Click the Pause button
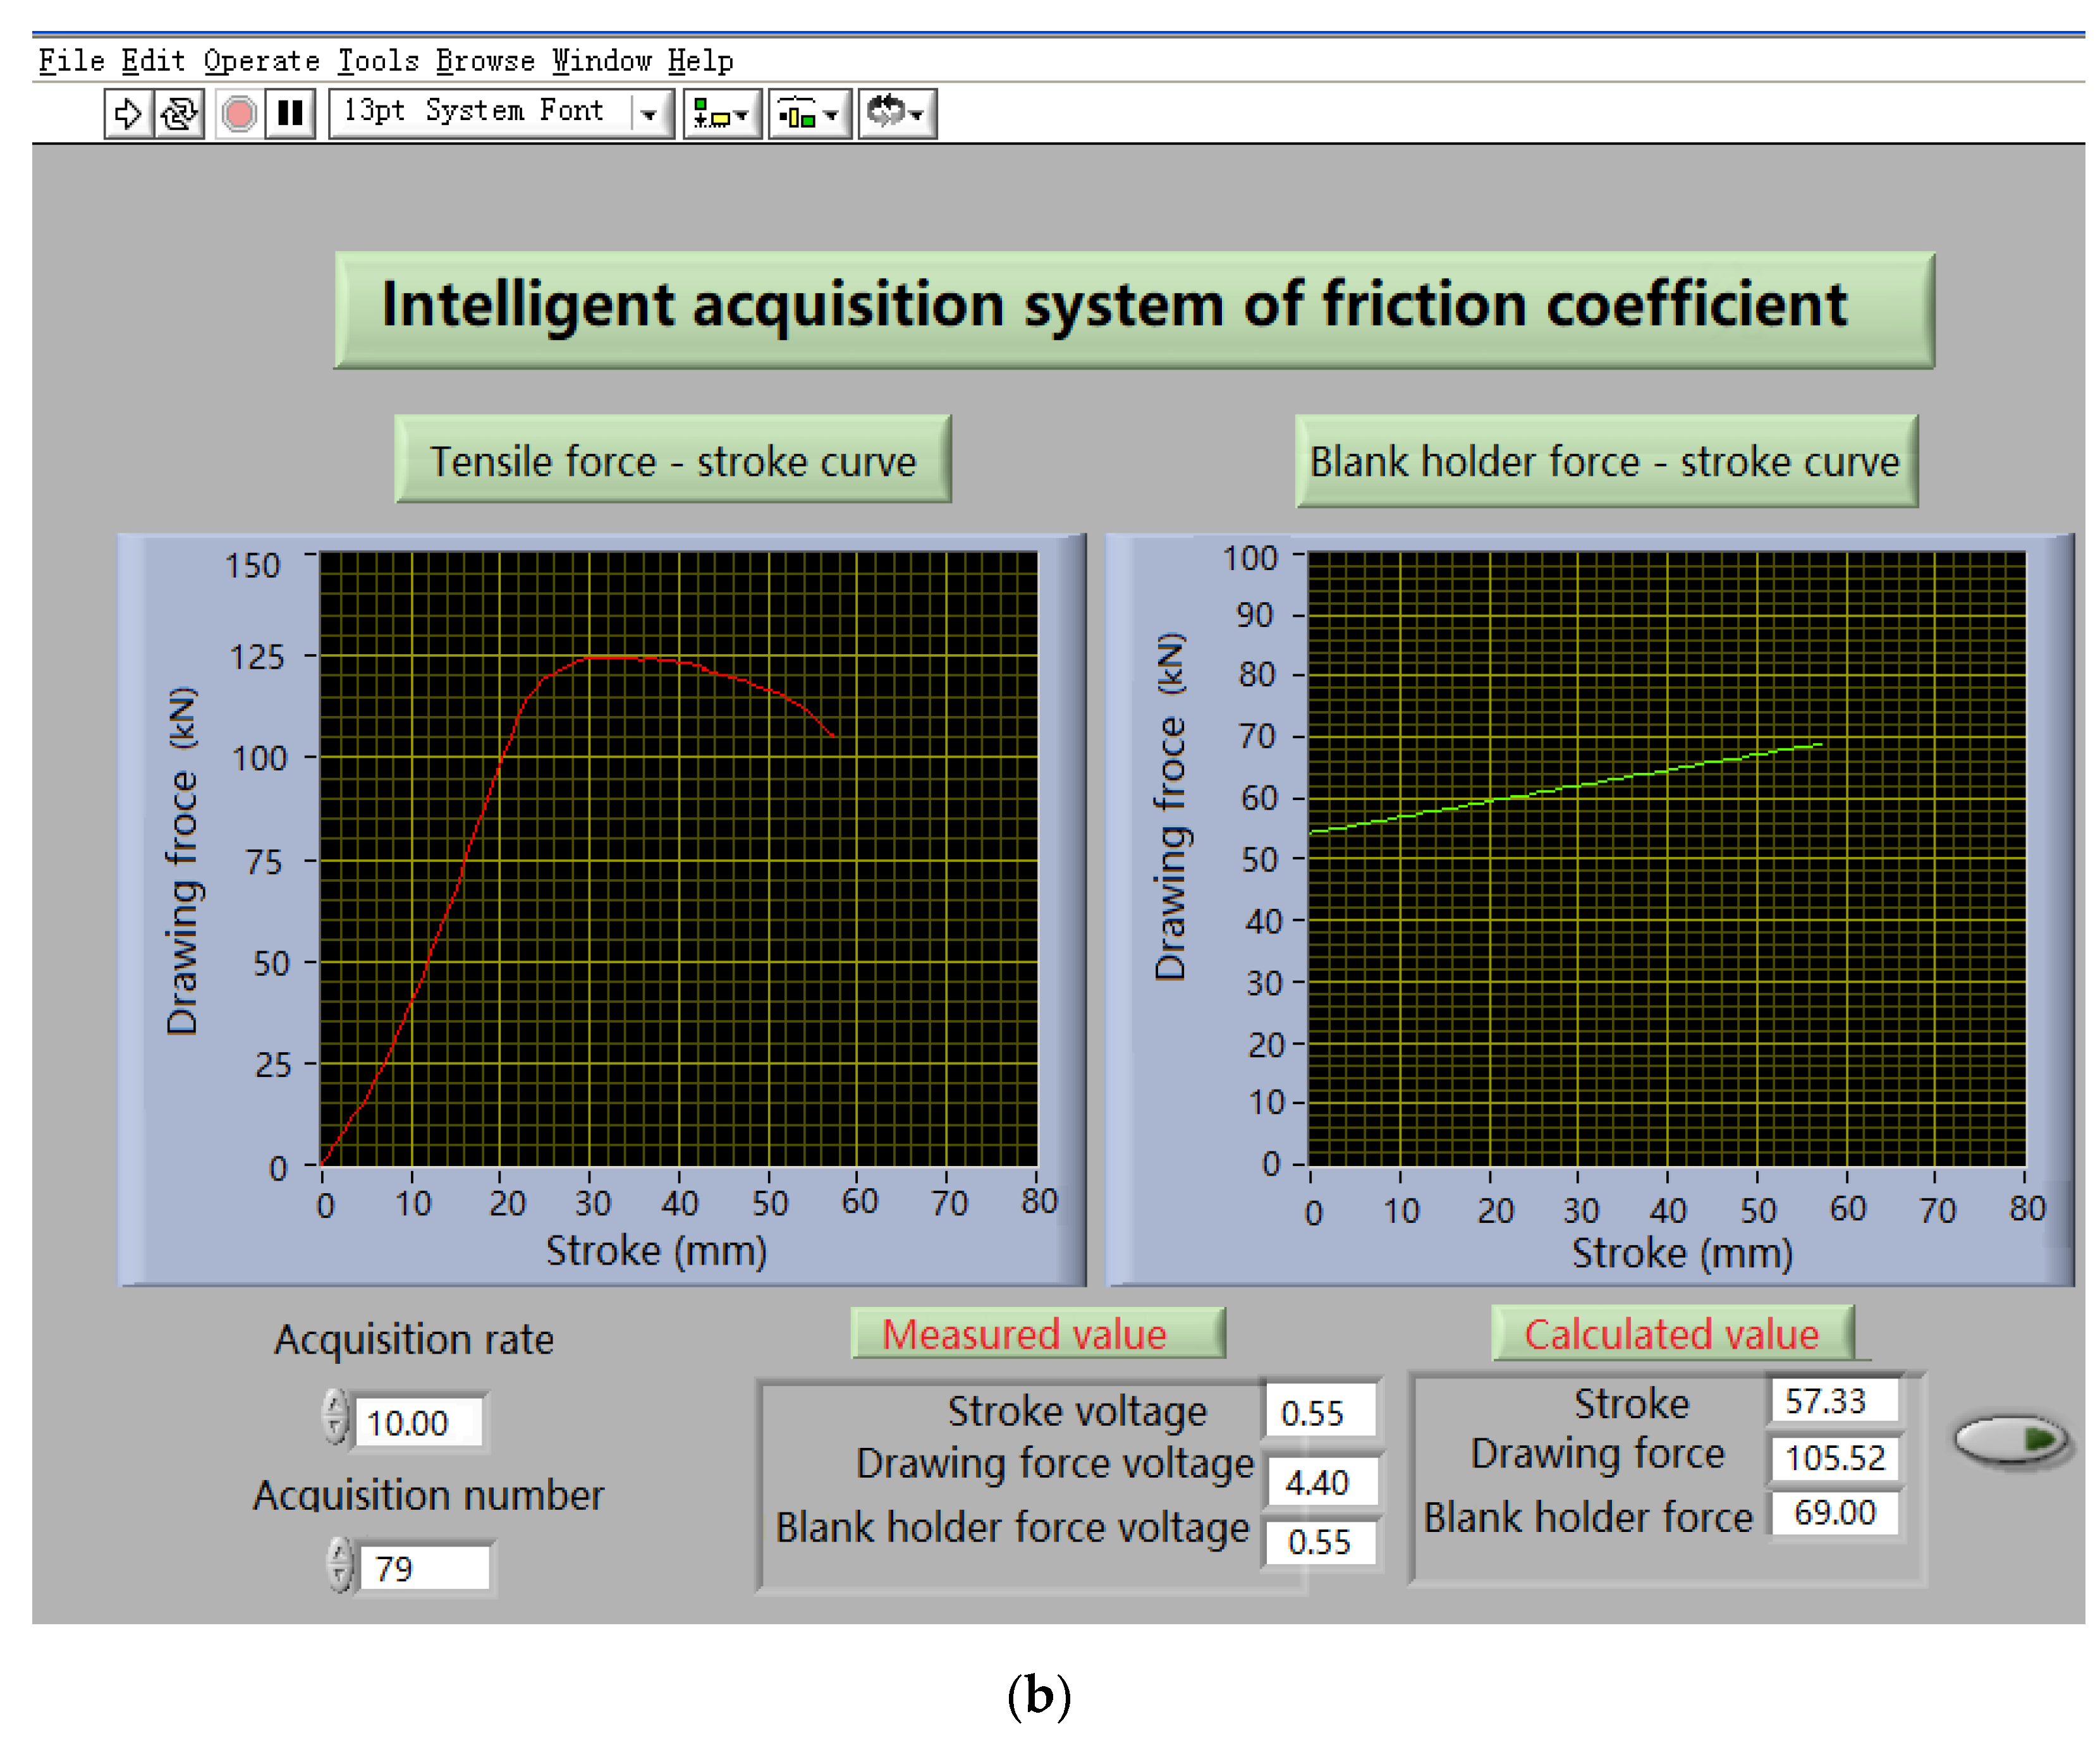This screenshot has width=2100, height=1738. tap(291, 113)
